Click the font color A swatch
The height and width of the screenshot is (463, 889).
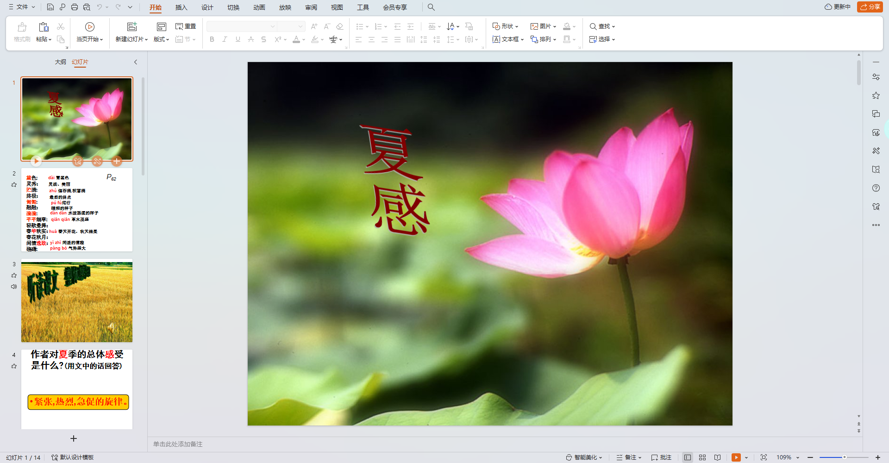pos(296,39)
